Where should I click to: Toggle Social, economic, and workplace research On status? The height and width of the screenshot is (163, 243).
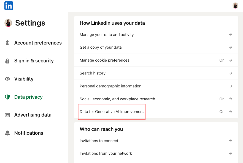222,99
